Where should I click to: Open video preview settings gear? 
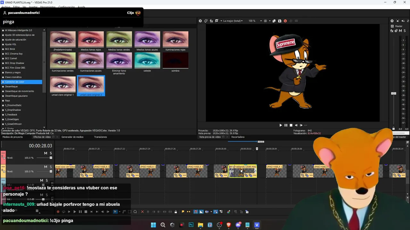(x=200, y=21)
